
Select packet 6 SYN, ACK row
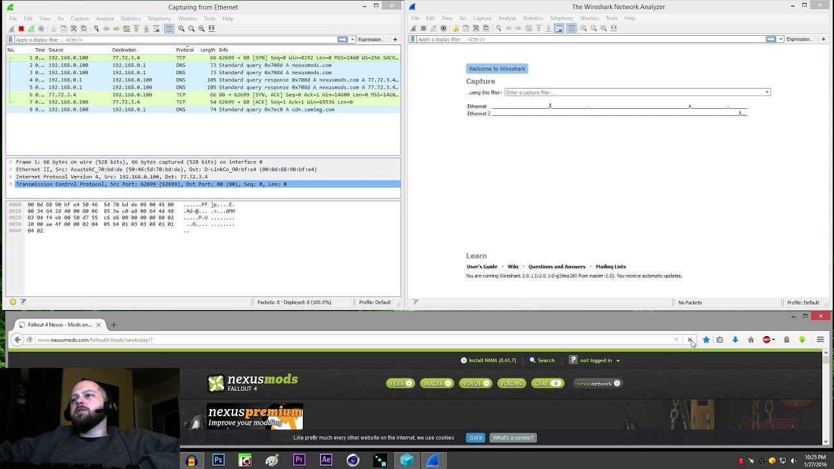coord(203,94)
